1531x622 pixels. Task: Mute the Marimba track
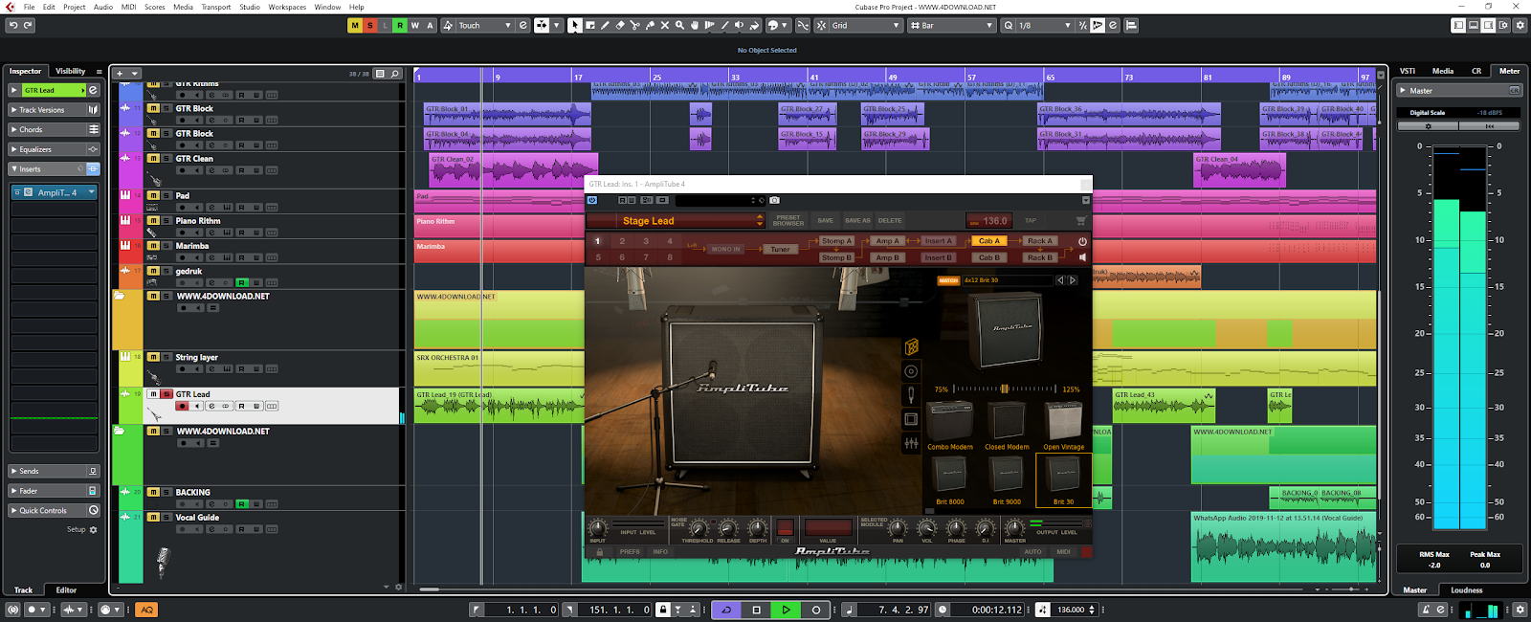tap(153, 246)
